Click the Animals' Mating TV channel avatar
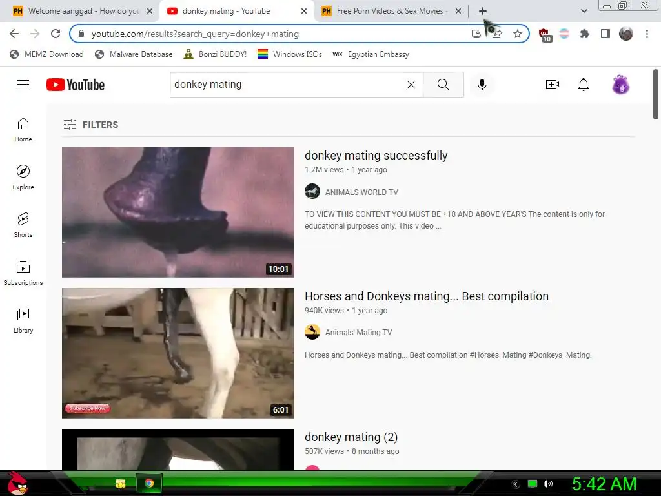Viewport: 661px width, 496px height. [x=312, y=332]
